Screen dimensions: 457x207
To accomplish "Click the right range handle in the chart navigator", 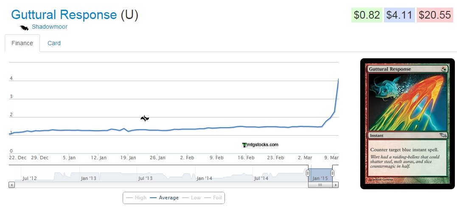I will pyautogui.click(x=333, y=173).
